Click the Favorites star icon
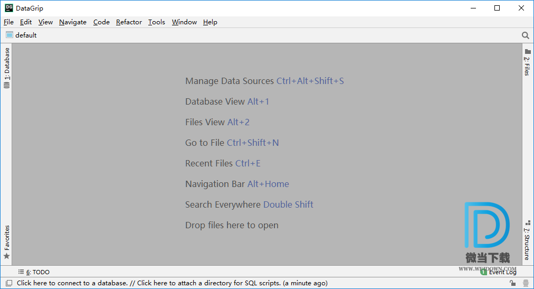Screen dimensions: 534x289 click(6, 256)
